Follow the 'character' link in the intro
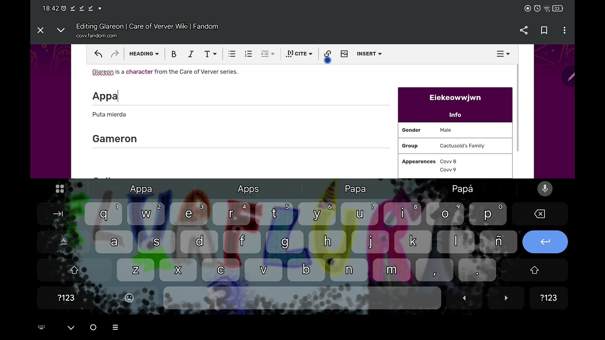The width and height of the screenshot is (605, 340). pos(139,72)
